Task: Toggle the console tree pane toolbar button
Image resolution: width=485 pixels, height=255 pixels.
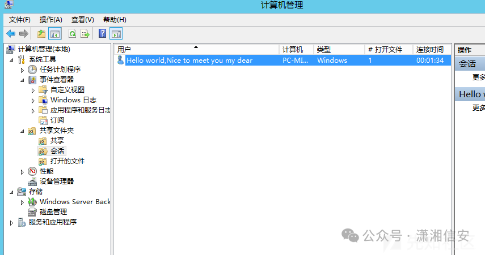Action: pos(55,34)
